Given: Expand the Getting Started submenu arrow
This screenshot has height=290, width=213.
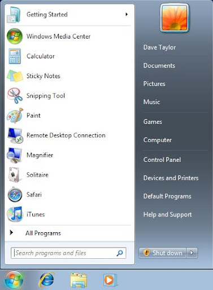Looking at the screenshot, I should coord(127,14).
